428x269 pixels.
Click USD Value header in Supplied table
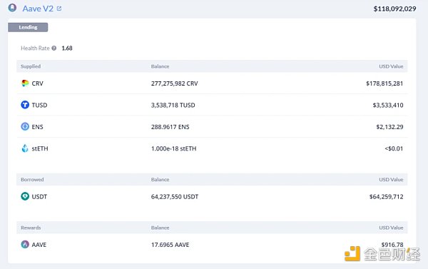tap(391, 66)
